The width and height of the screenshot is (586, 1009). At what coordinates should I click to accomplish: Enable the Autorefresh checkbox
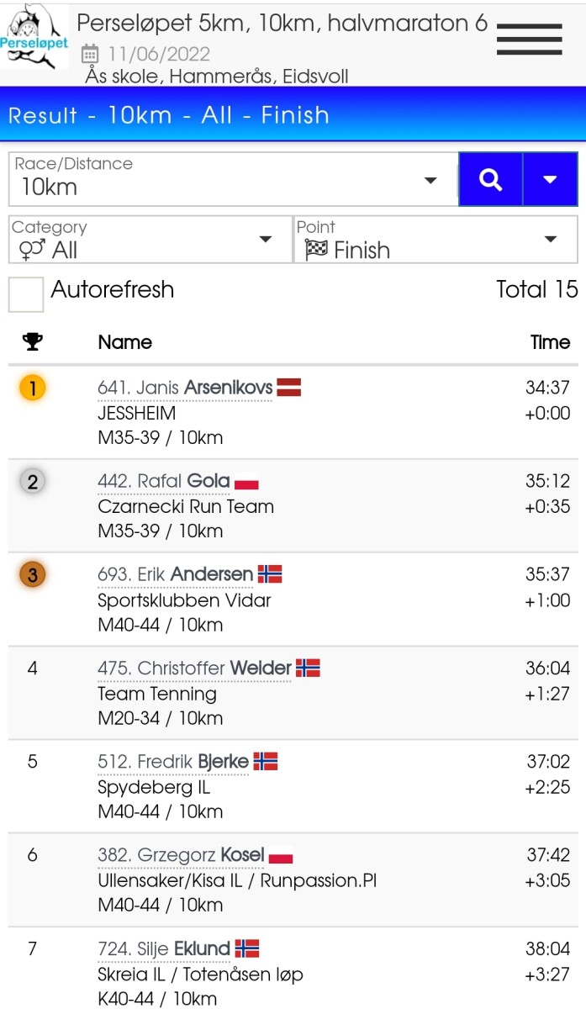click(x=26, y=294)
